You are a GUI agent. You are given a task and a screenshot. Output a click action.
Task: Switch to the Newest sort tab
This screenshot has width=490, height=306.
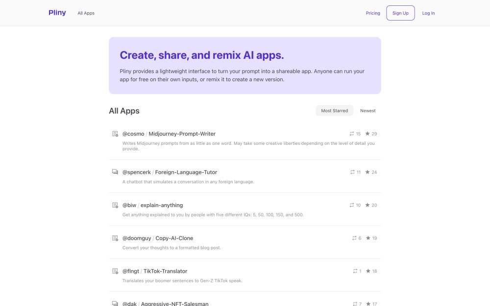(x=367, y=111)
